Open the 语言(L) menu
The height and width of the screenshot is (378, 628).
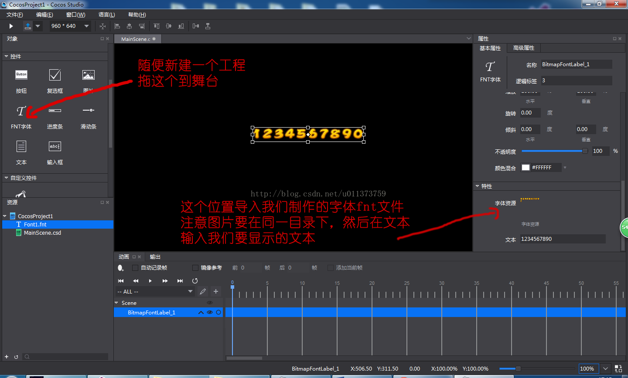107,15
